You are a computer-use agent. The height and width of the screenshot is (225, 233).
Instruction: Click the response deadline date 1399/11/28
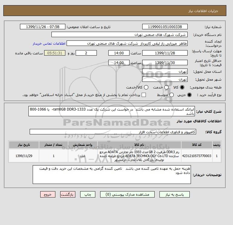tap(165, 53)
